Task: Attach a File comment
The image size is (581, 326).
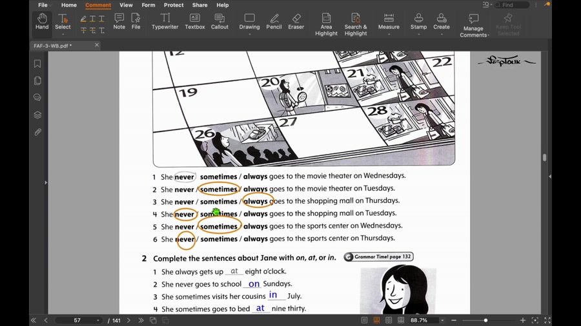Action: [136, 22]
